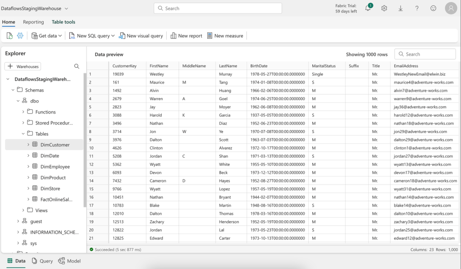This screenshot has height=269, width=461.
Task: Switch to the Data view tab
Action: pyautogui.click(x=16, y=261)
